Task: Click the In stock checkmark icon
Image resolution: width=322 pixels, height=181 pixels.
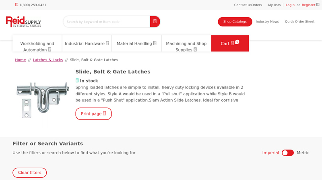Action: 77,80
